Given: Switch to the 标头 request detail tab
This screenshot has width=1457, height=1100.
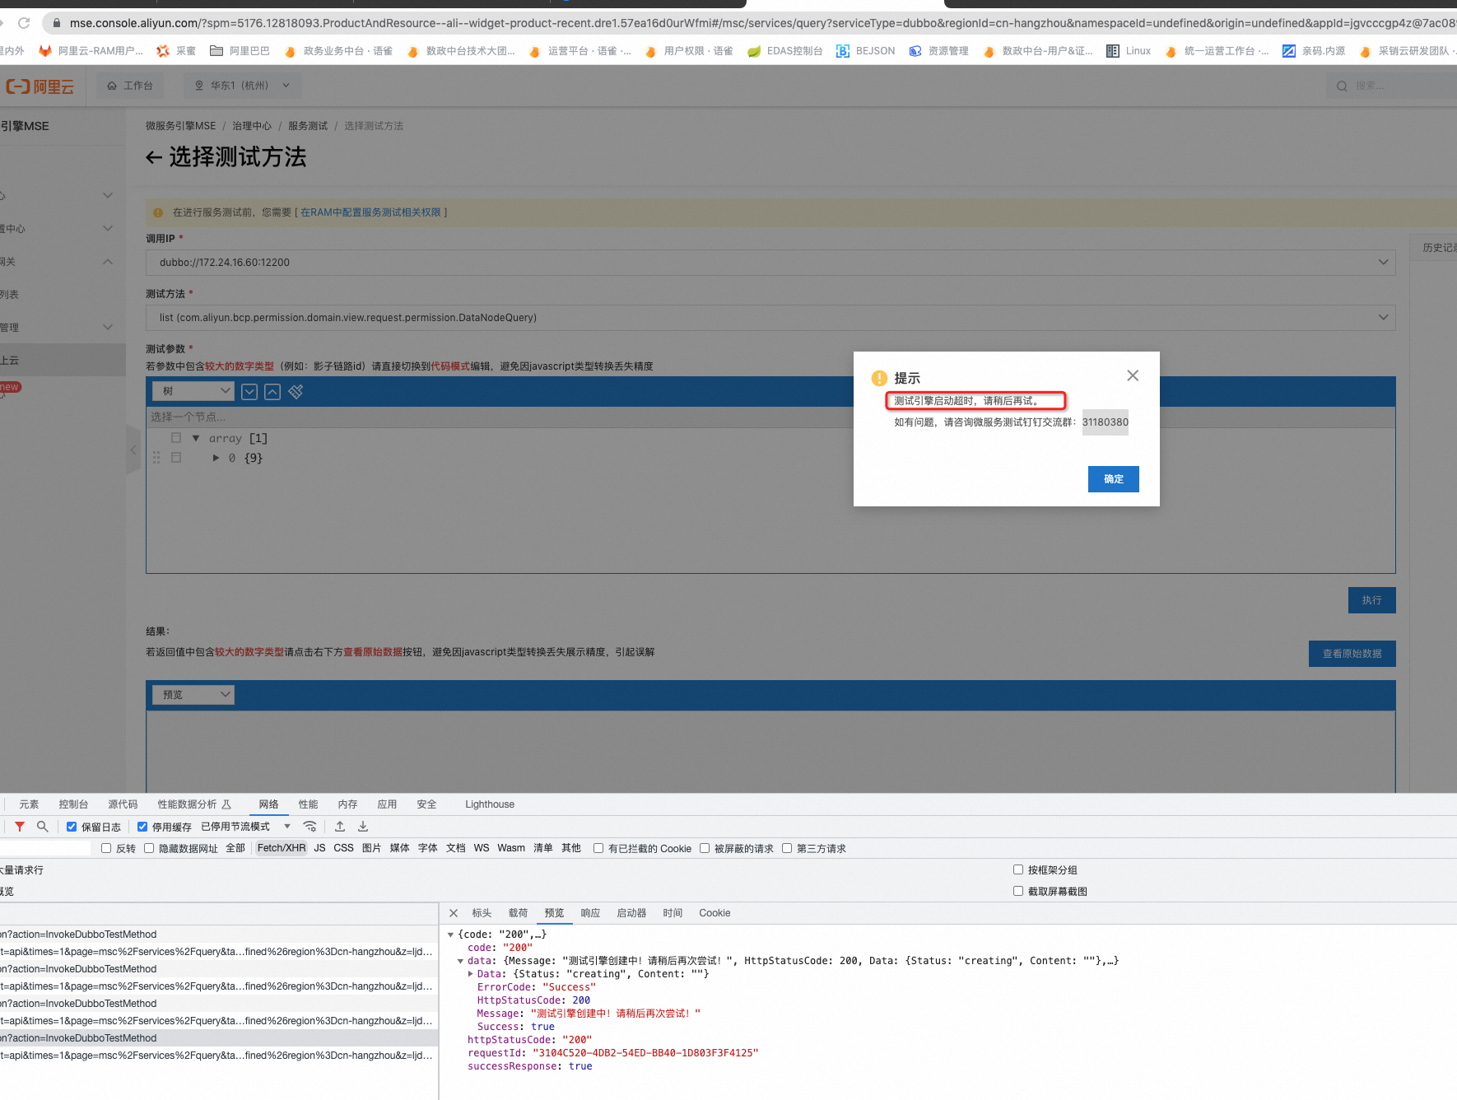Looking at the screenshot, I should (482, 913).
